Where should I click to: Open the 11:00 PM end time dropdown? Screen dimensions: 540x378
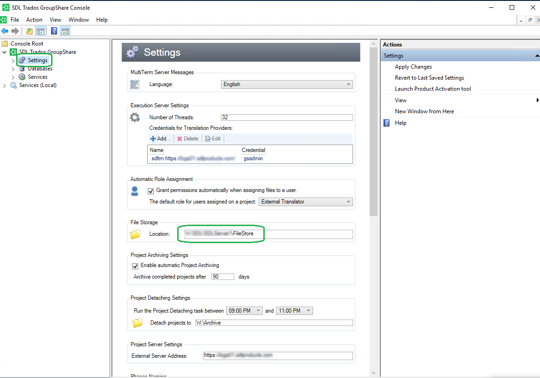[295, 311]
